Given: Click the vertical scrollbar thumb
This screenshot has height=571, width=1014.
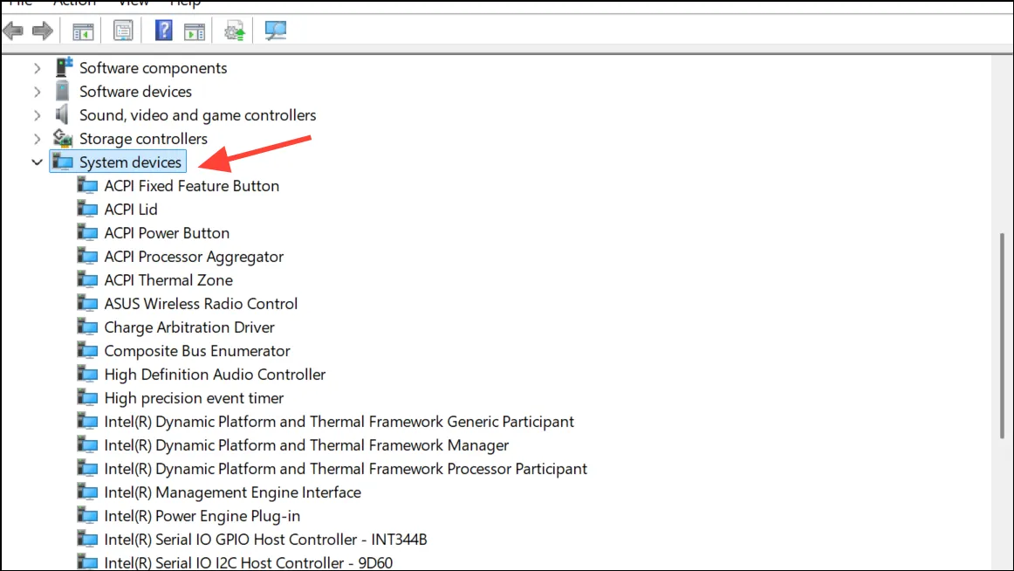Looking at the screenshot, I should tap(1002, 336).
